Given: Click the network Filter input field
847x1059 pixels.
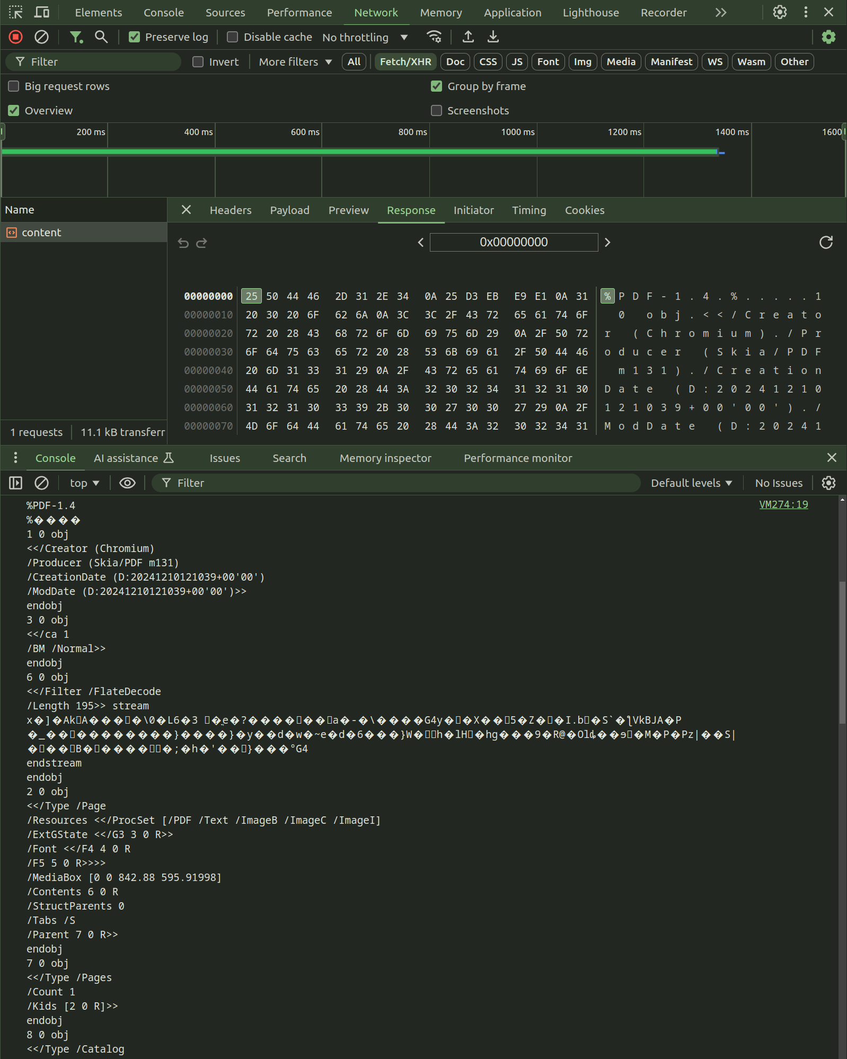Looking at the screenshot, I should [x=93, y=62].
